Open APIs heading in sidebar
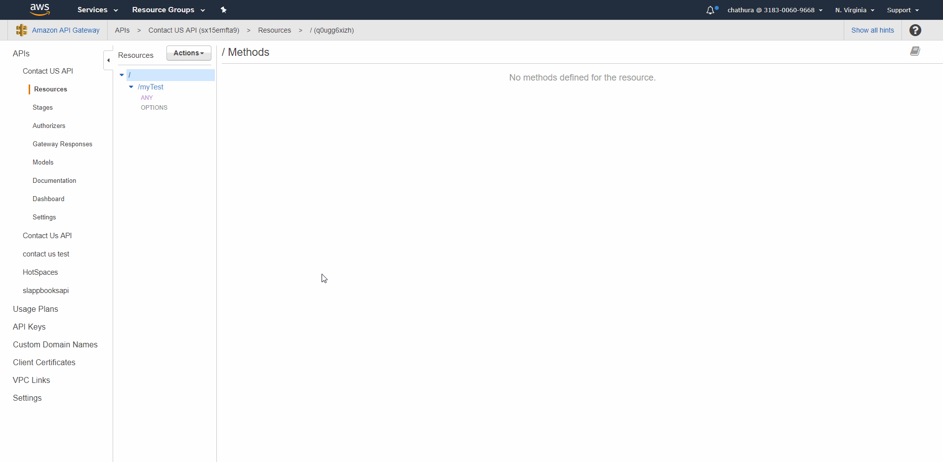This screenshot has height=462, width=943. tap(21, 53)
